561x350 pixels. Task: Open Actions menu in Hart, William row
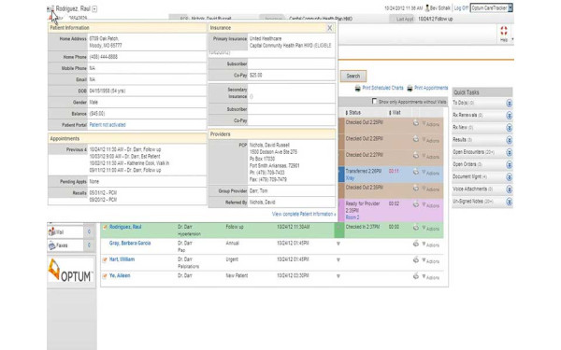pos(431,261)
